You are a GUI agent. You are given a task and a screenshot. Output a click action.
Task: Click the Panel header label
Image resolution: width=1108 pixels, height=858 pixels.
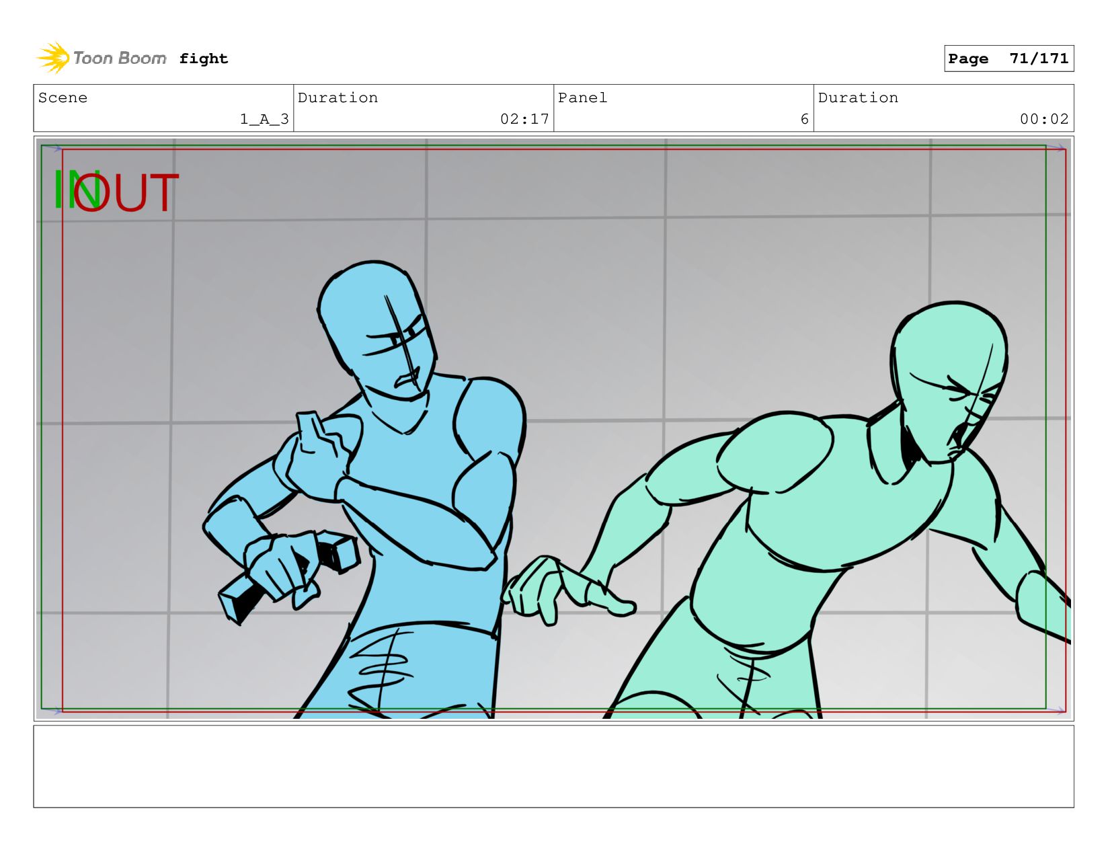(x=582, y=97)
